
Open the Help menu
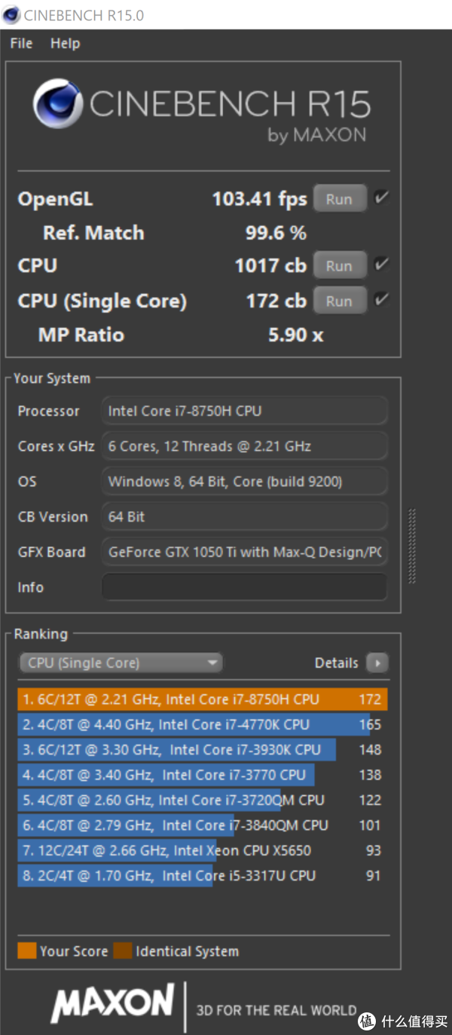(65, 44)
